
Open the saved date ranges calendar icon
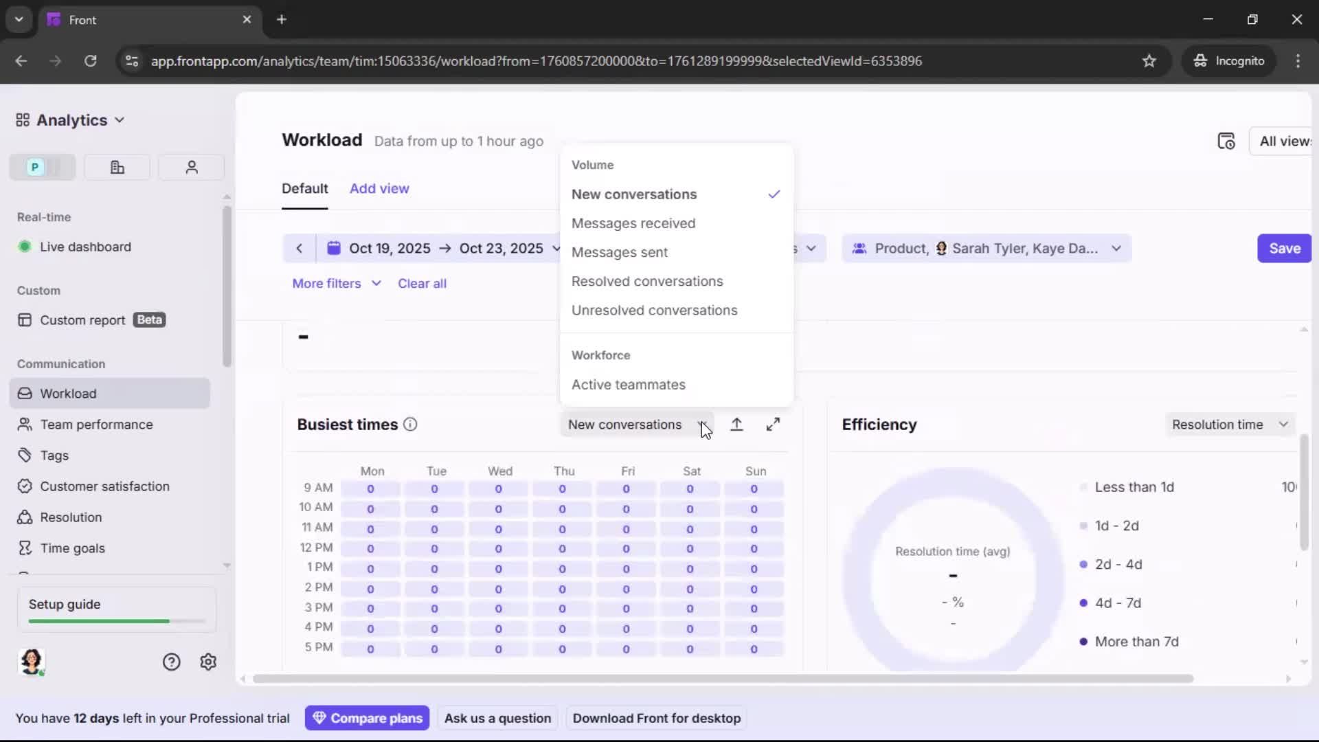click(x=1227, y=141)
